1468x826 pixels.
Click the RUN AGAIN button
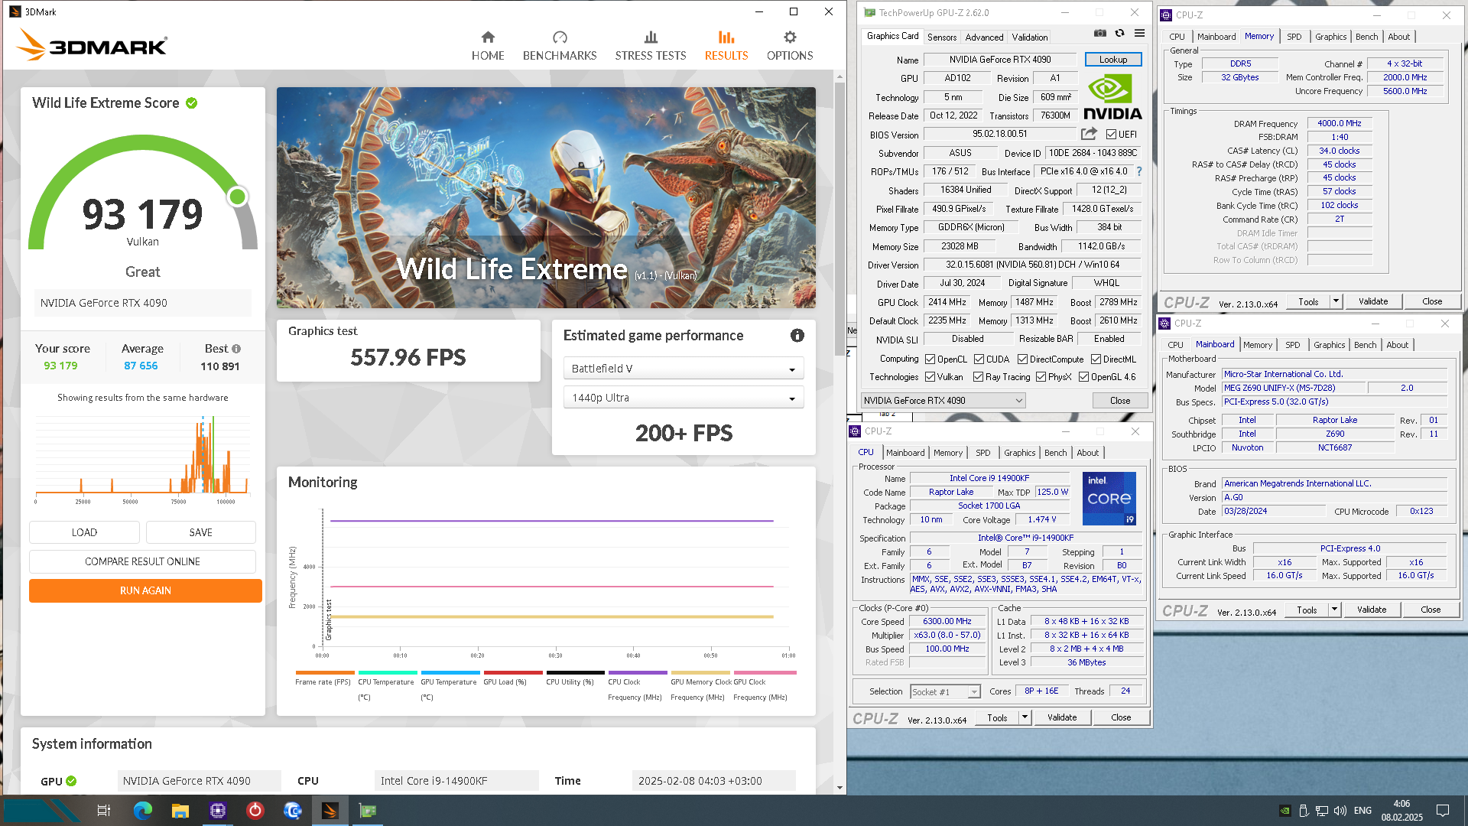tap(145, 590)
